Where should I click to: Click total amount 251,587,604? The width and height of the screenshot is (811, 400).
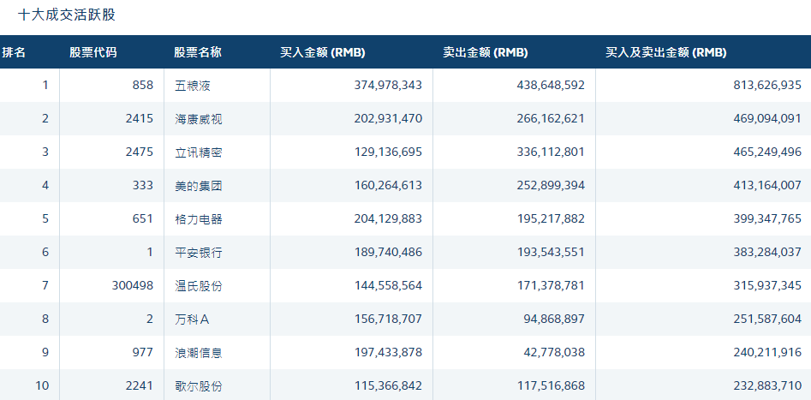[767, 319]
